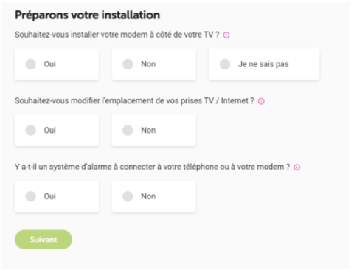Click the 'Non' label text under the alarm question

[148, 196]
